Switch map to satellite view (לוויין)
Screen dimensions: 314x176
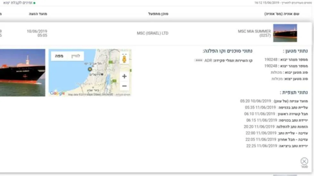point(76,56)
